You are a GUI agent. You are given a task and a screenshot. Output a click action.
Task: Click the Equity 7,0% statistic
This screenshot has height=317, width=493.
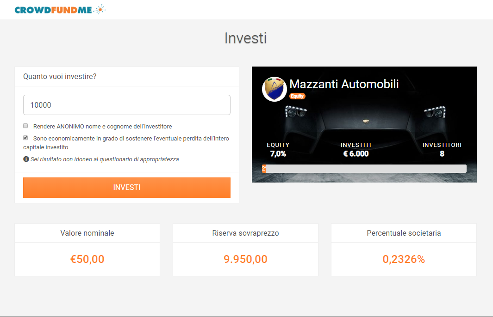[x=278, y=149]
